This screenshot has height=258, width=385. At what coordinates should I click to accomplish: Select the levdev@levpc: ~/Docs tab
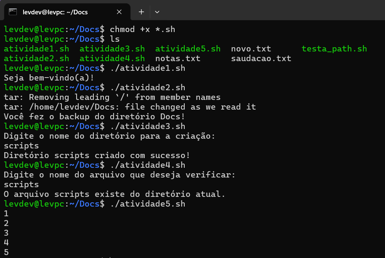[67, 12]
